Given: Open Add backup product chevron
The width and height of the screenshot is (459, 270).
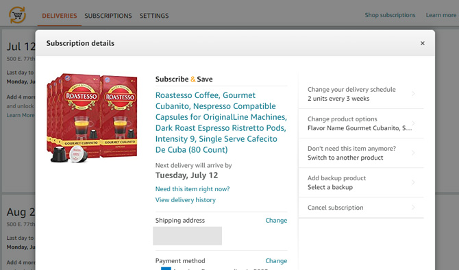Looking at the screenshot, I should click(x=413, y=182).
